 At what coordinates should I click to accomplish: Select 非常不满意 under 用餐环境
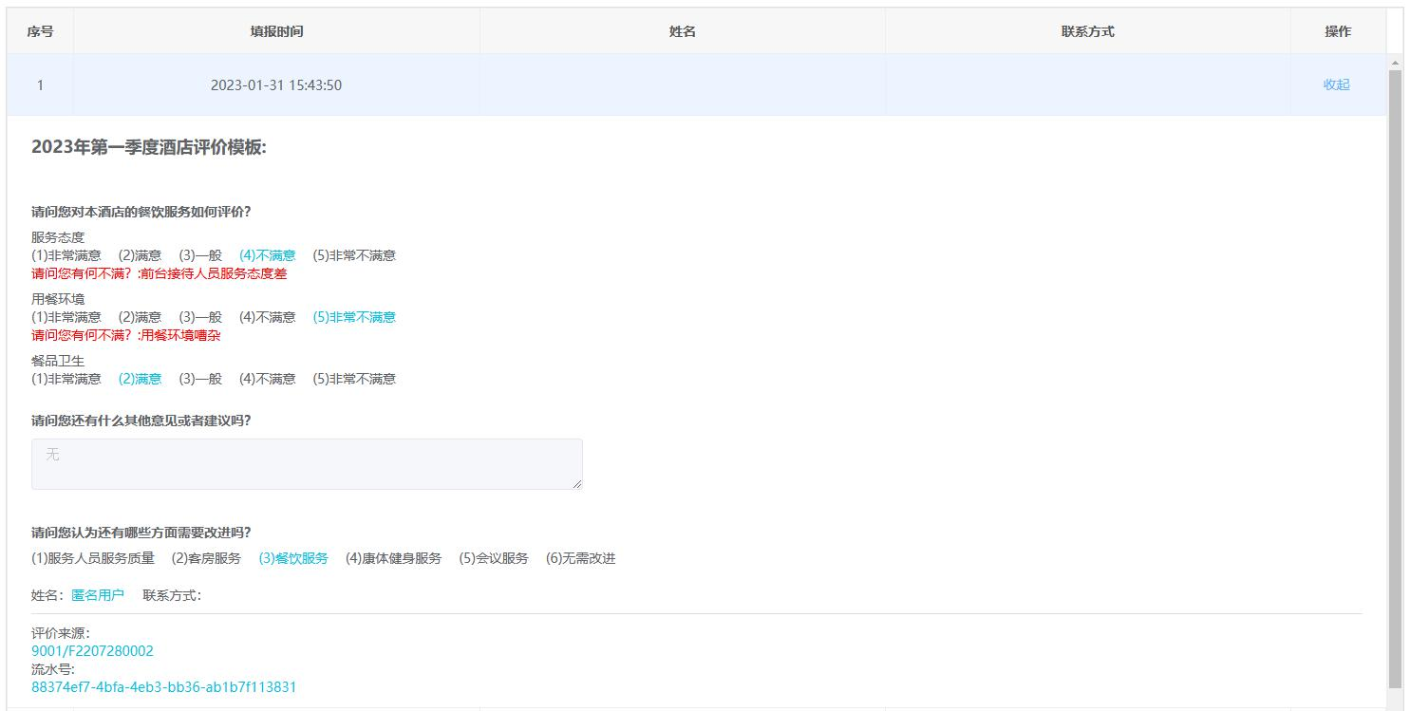pyautogui.click(x=354, y=317)
